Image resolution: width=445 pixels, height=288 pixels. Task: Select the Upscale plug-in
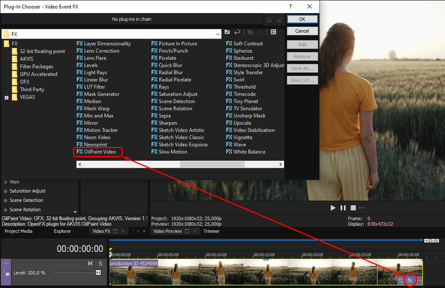(x=239, y=123)
